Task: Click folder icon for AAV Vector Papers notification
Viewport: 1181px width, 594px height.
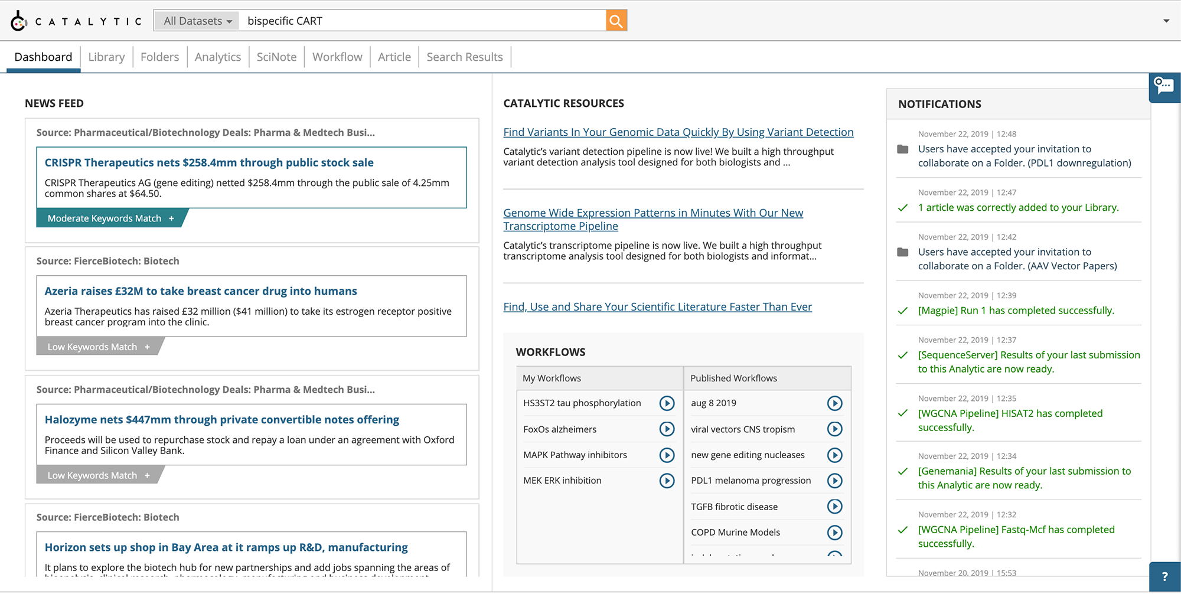Action: coord(903,252)
